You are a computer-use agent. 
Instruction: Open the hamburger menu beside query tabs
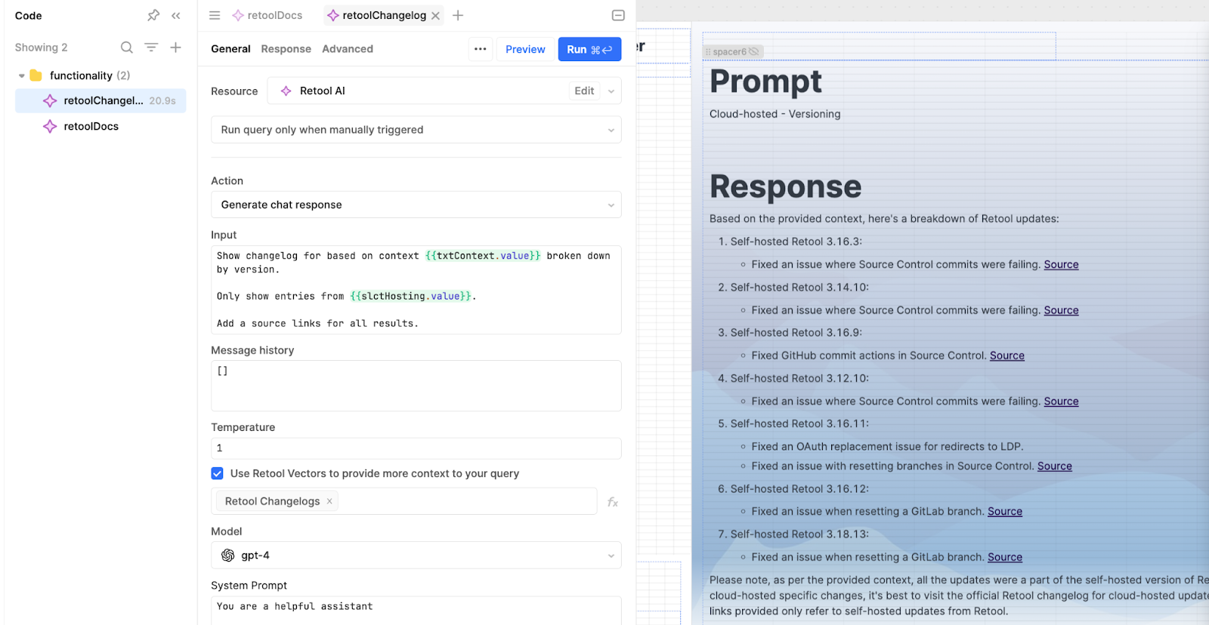[x=215, y=15]
